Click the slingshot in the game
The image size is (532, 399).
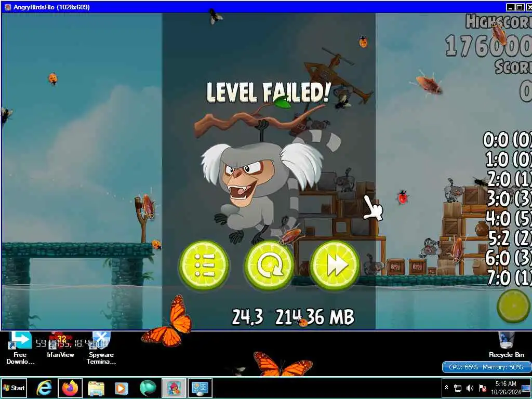(x=142, y=220)
